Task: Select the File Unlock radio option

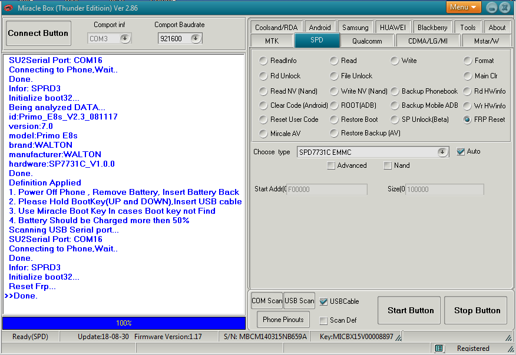Action: click(x=351, y=76)
